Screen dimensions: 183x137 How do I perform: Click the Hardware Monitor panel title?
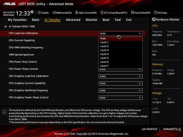pos(167,19)
